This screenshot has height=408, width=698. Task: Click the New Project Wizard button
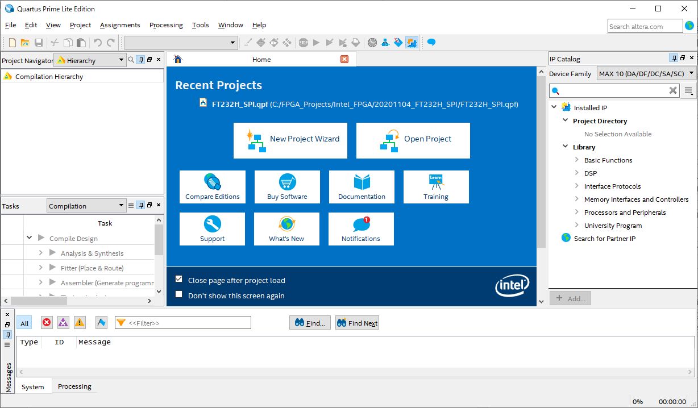[x=290, y=140]
